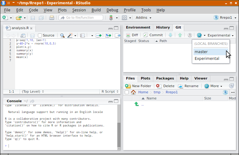Image resolution: width=239 pixels, height=155 pixels.
Task: Open the Files More dropdown
Action: click(213, 86)
